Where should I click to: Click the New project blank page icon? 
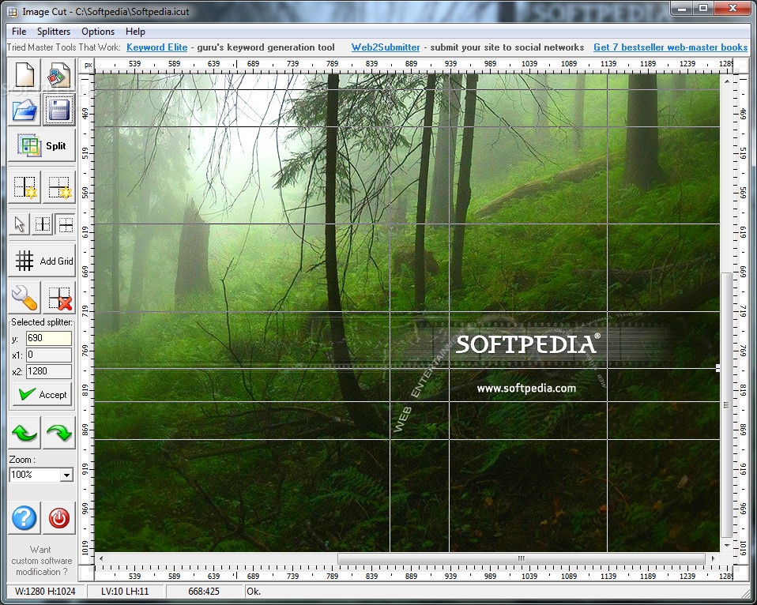click(24, 75)
